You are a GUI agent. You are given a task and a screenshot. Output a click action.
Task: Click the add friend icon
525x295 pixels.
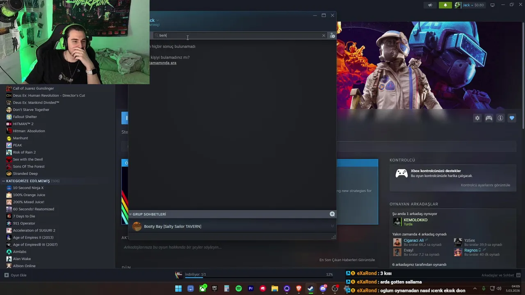(332, 36)
